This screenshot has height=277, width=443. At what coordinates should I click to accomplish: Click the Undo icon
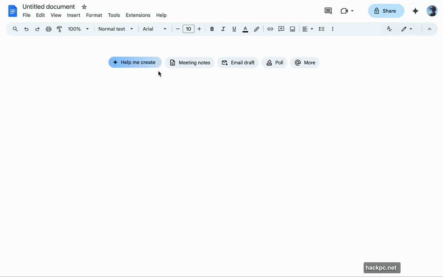coord(26,29)
